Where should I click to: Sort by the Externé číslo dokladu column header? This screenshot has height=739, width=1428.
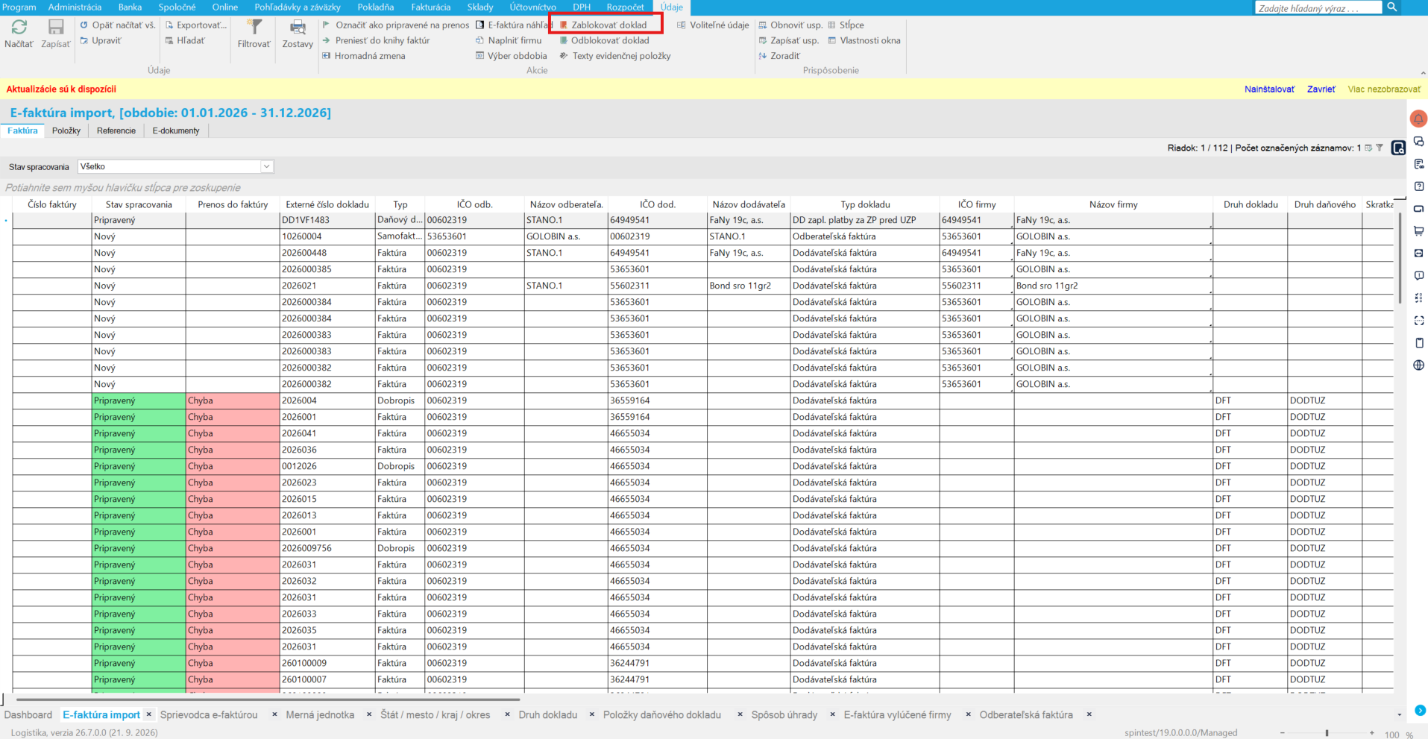[x=327, y=204]
